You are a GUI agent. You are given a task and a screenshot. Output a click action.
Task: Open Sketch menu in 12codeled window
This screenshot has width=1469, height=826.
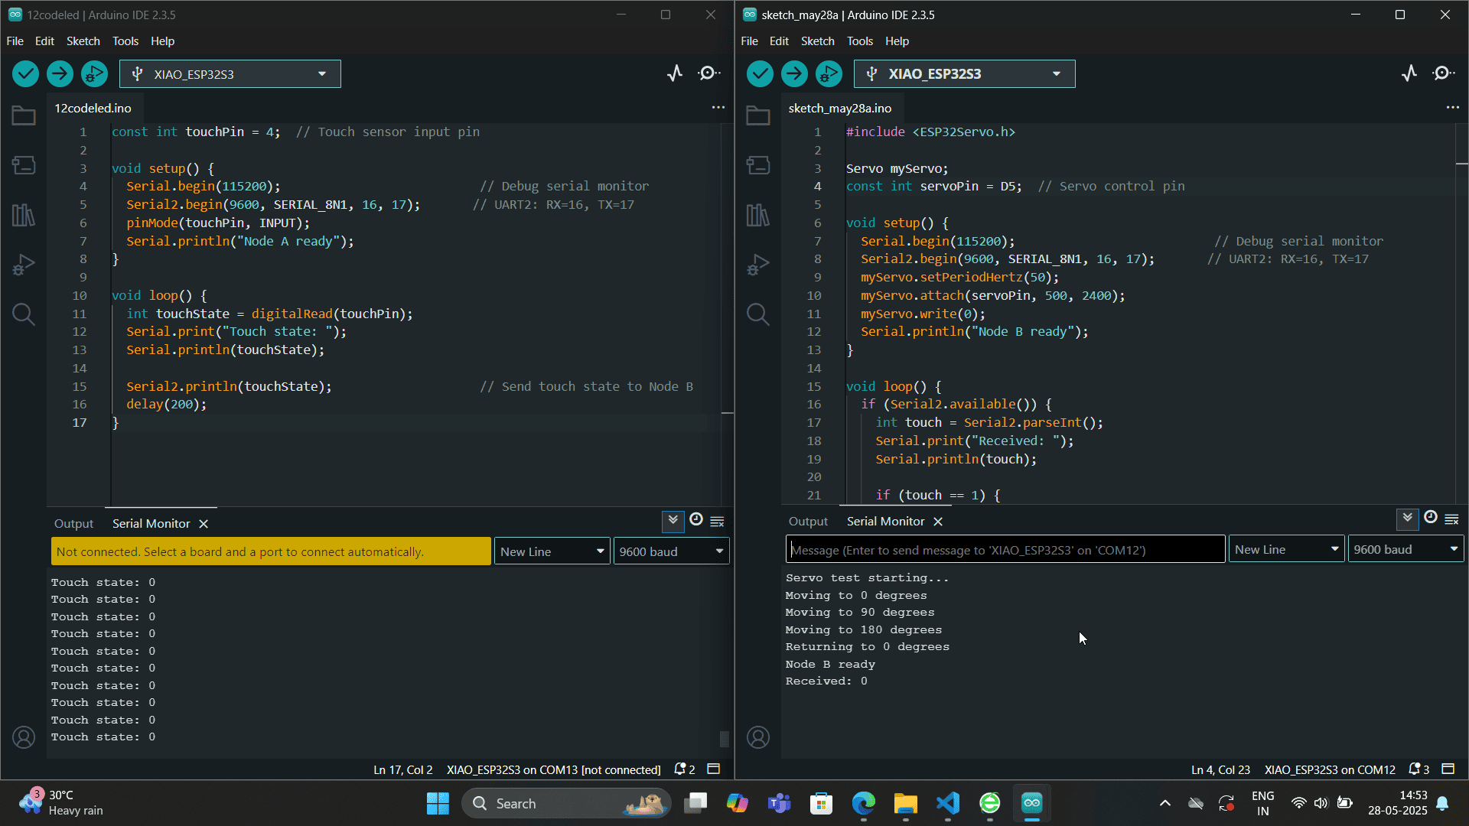pyautogui.click(x=83, y=41)
